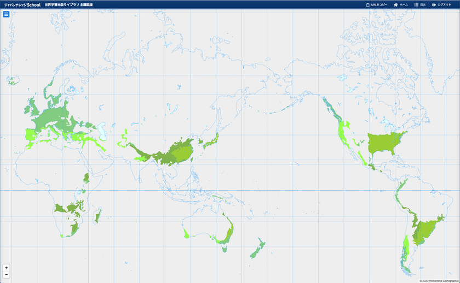Click the green New Zealand islands
The width and height of the screenshot is (460, 283).
click(x=257, y=249)
